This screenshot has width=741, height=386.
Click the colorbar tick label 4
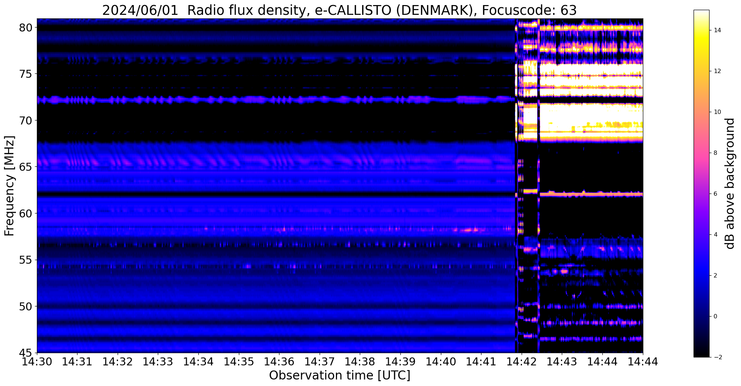pos(715,235)
